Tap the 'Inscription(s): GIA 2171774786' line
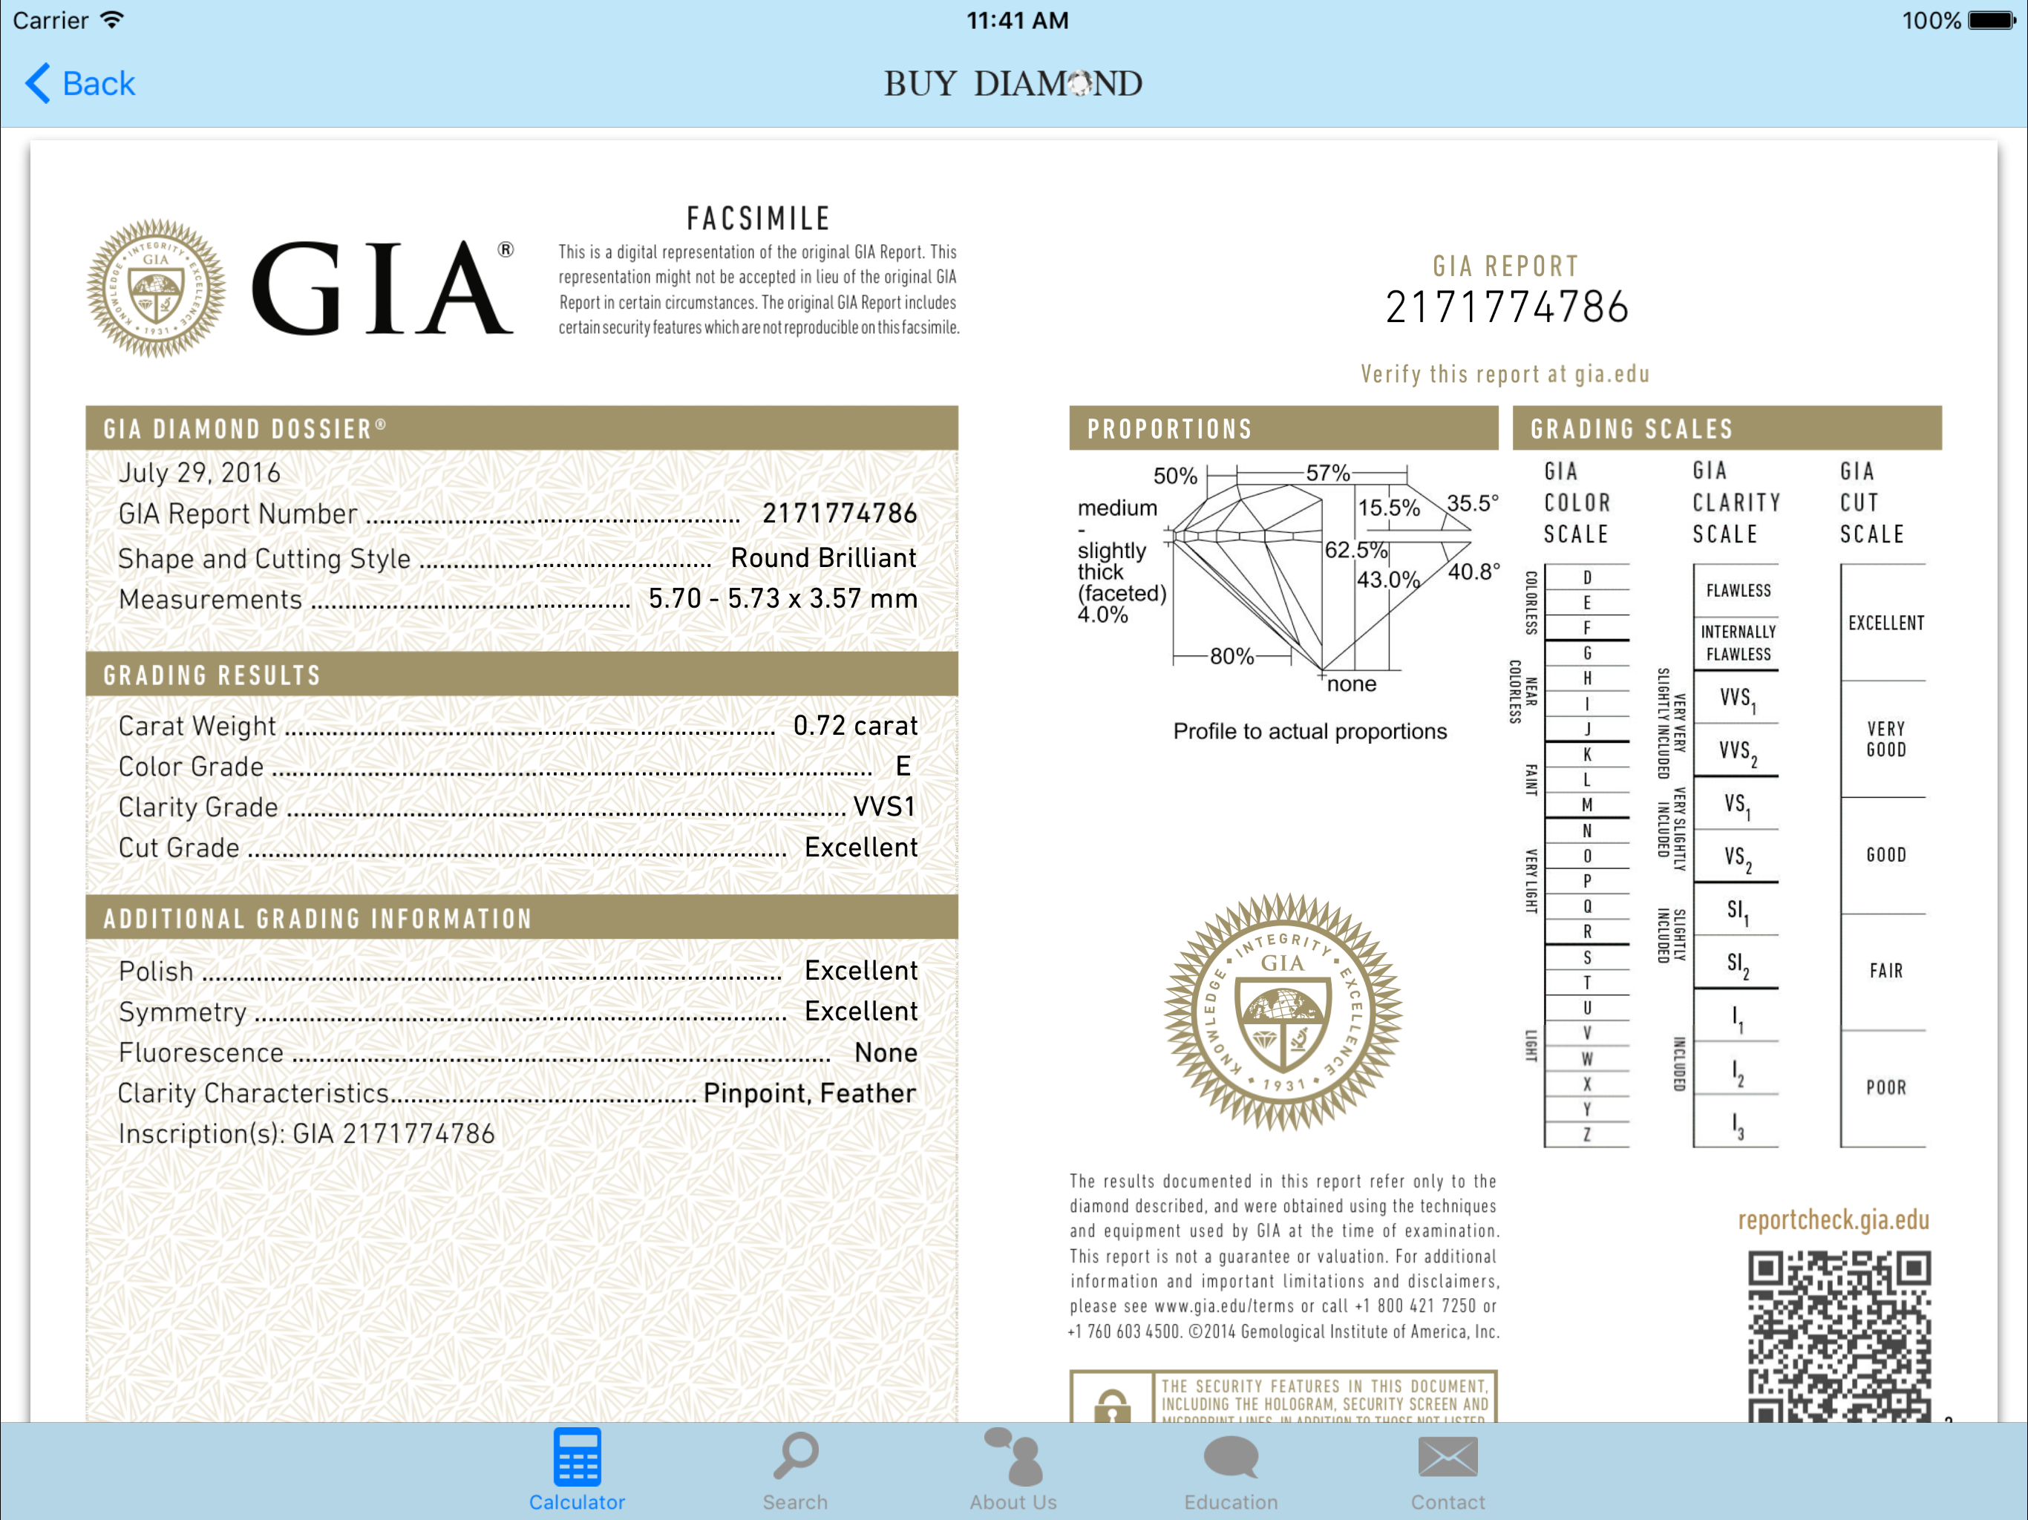The height and width of the screenshot is (1520, 2028). pyautogui.click(x=307, y=1134)
